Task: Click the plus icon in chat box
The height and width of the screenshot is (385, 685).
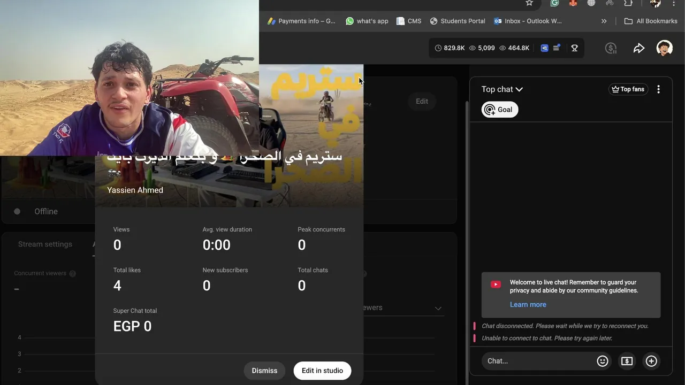Action: click(651, 361)
